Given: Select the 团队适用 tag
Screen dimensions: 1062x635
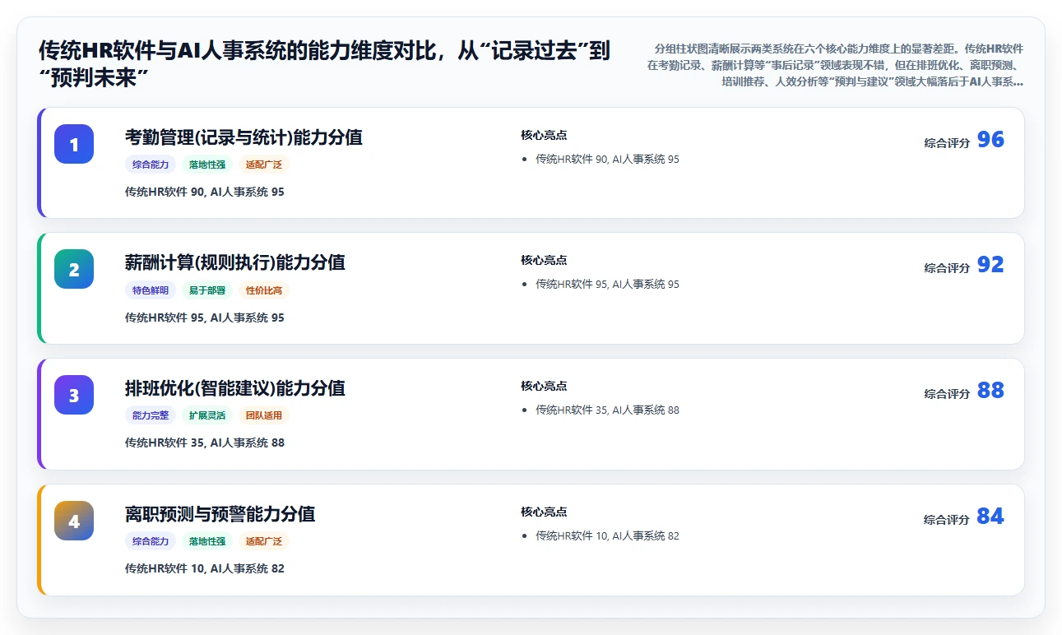Looking at the screenshot, I should click(x=264, y=415).
